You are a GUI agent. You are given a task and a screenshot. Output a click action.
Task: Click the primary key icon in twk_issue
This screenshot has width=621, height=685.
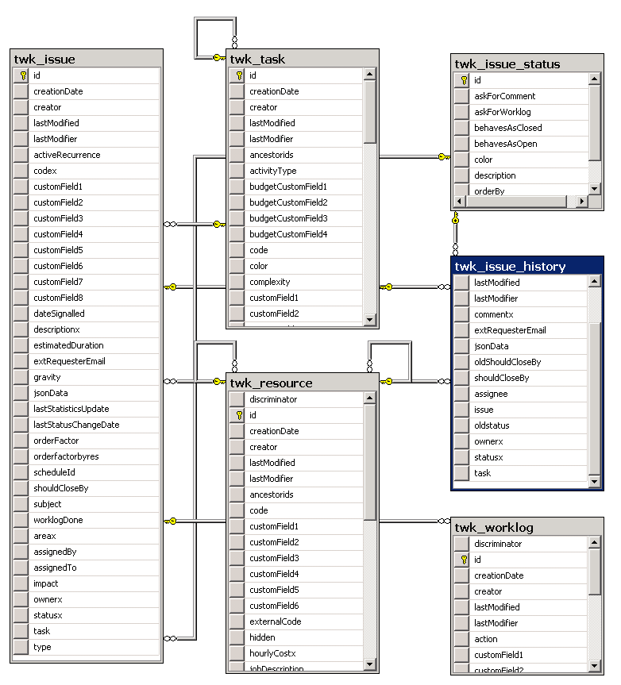pos(22,75)
